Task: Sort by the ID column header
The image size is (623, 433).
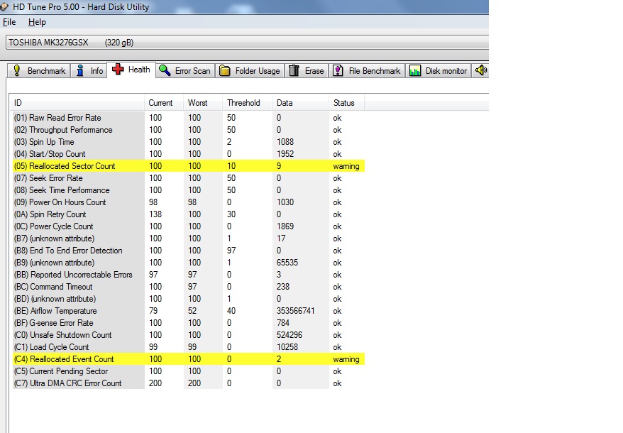Action: pos(77,103)
